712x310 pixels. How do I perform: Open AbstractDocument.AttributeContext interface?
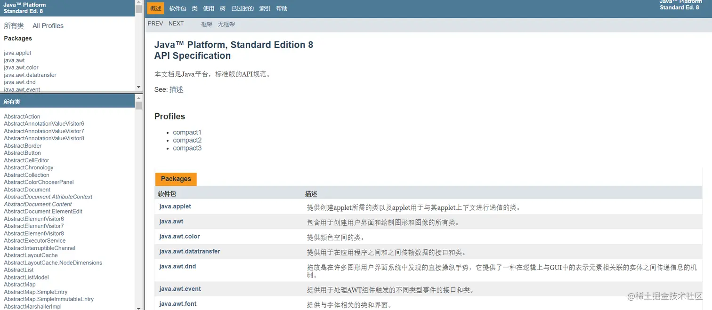48,197
